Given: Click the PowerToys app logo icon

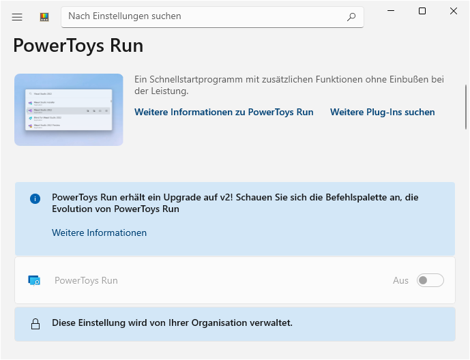Looking at the screenshot, I should point(44,17).
